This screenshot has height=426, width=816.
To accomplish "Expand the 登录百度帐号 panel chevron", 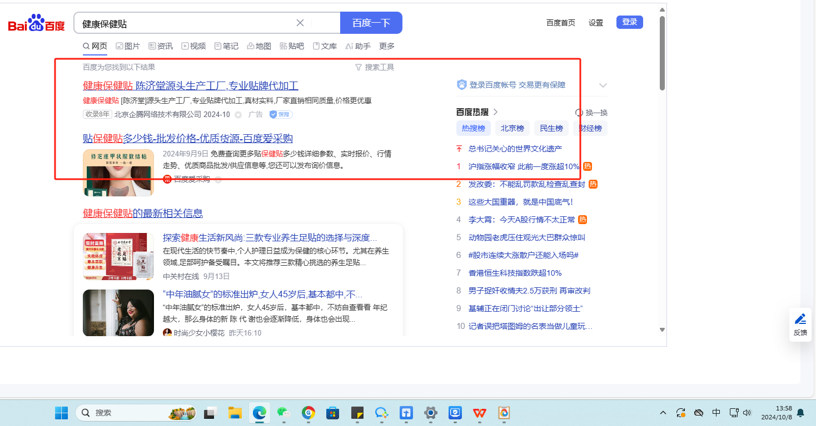I will [x=603, y=85].
